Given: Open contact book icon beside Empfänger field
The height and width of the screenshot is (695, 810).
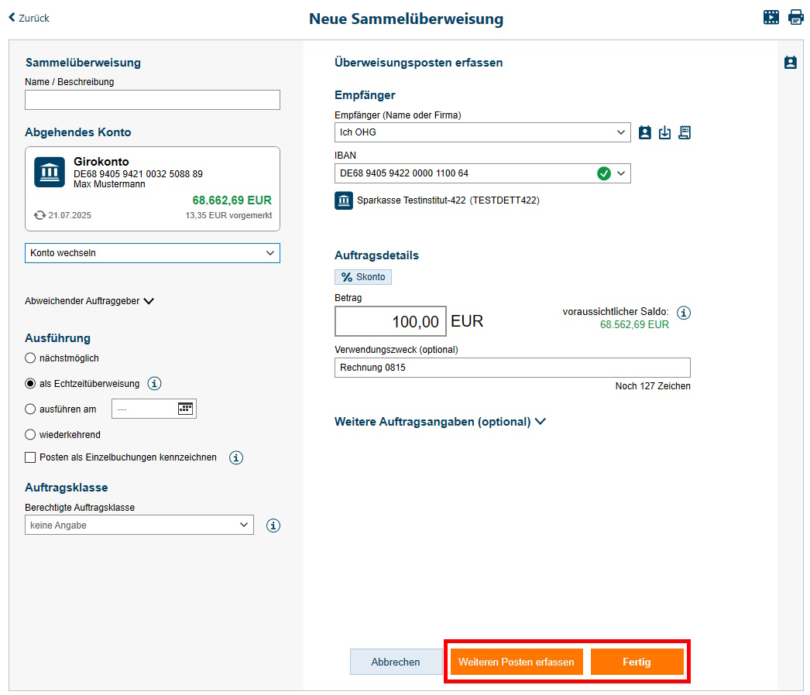Looking at the screenshot, I should click(x=644, y=132).
